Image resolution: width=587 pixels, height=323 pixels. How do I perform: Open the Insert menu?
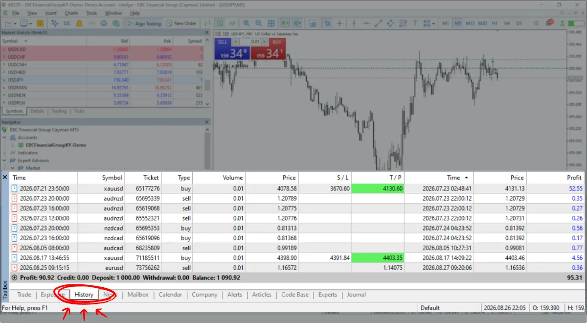click(50, 13)
